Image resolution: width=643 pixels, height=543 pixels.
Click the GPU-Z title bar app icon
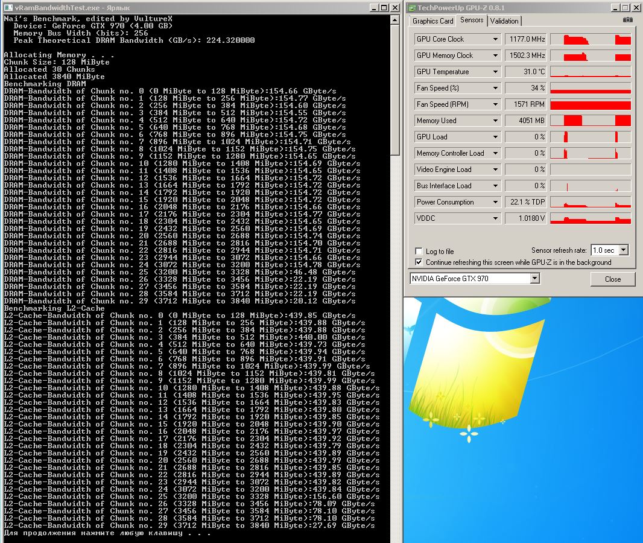(x=412, y=7)
